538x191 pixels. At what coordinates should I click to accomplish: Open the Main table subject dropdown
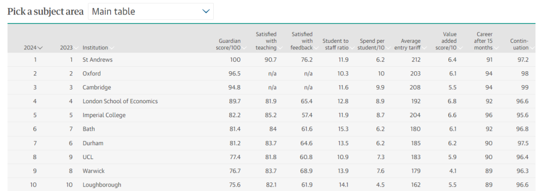(150, 11)
